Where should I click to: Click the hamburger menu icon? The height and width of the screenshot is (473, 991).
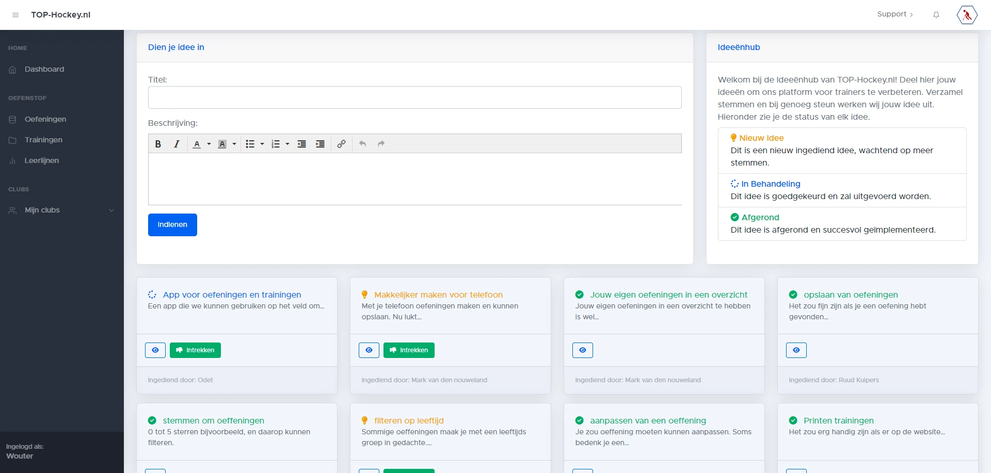pos(15,15)
